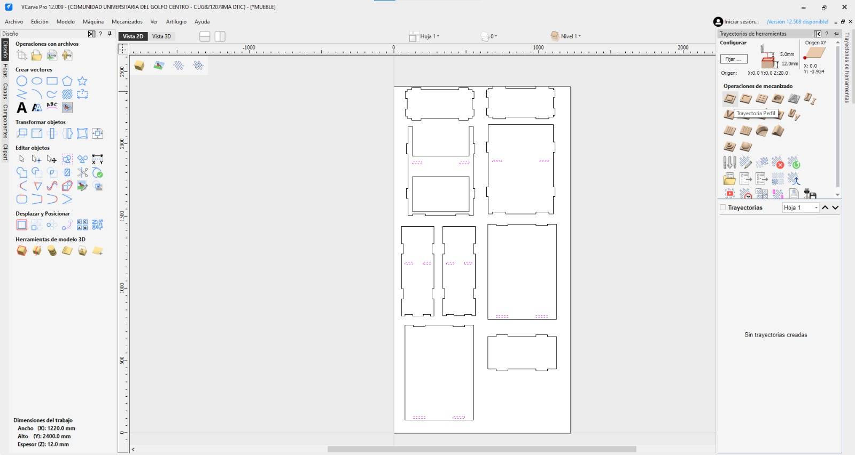Select the draw polygon tool
The height and width of the screenshot is (455, 855).
[67, 81]
